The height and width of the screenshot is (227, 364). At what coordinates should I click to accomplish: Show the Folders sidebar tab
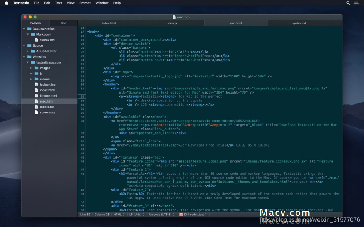36,23
